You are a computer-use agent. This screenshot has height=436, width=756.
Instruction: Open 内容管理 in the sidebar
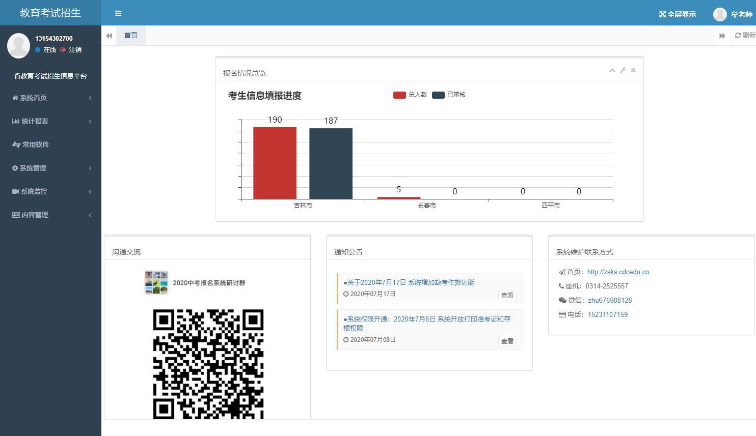point(50,215)
